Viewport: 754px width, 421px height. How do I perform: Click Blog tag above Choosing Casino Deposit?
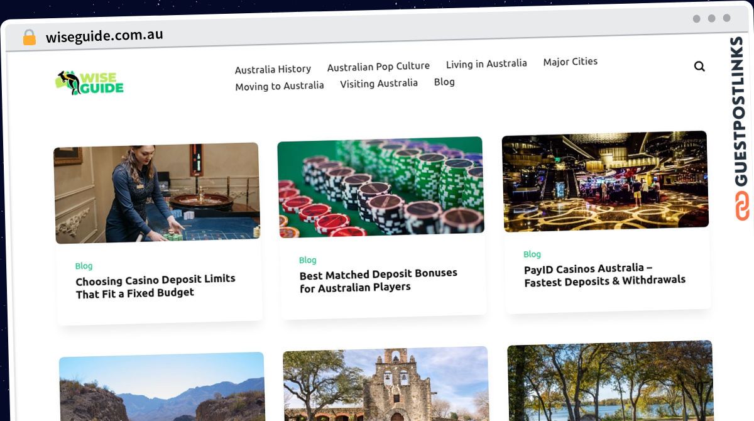point(84,266)
